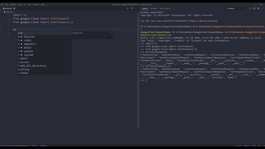Click the terminal prompt cursor
Image resolution: width=265 pixels, height=149 pixels.
click(146, 80)
